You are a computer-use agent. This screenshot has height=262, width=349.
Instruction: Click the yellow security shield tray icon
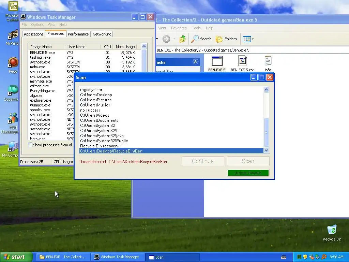305,257
